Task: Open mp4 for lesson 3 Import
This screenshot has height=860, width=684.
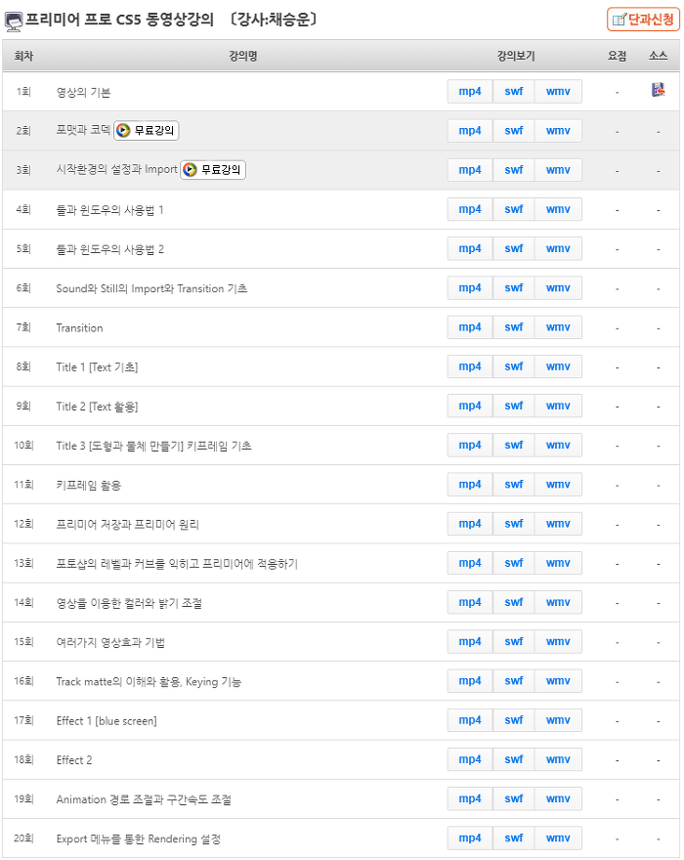Action: (470, 170)
